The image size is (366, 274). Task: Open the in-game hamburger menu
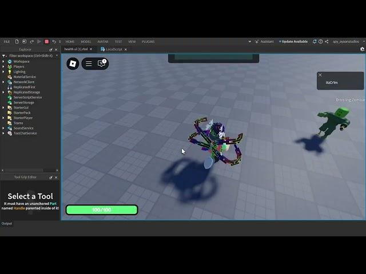click(x=89, y=63)
